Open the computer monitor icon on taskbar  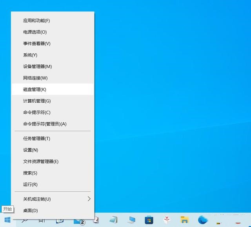click(131, 220)
